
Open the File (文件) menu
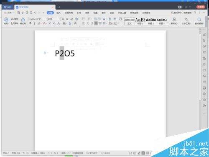(x=9, y=13)
